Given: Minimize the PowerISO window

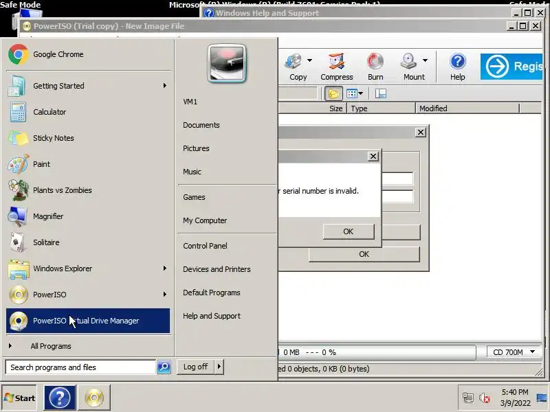Looking at the screenshot, I should coord(511,26).
